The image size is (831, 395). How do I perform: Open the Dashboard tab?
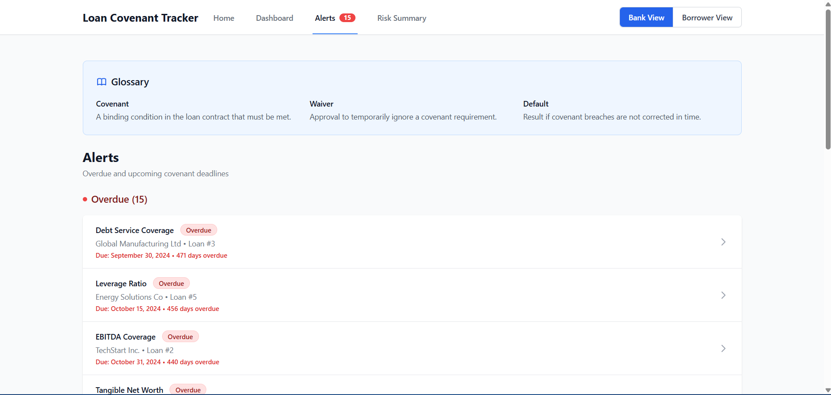274,18
